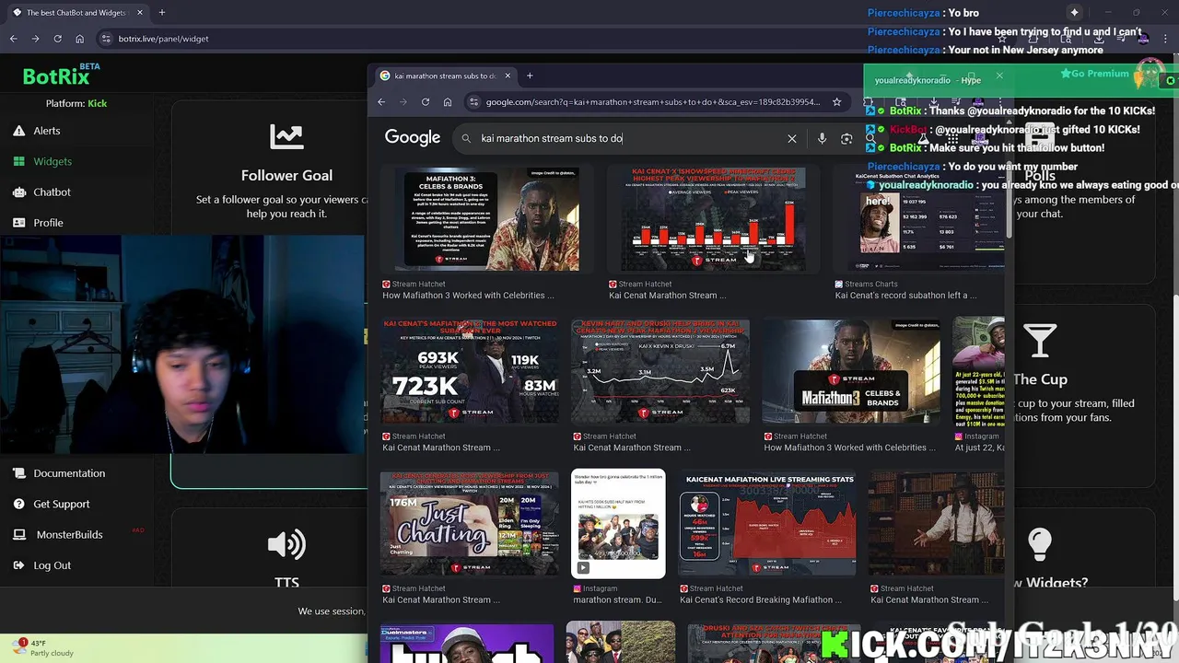
Task: Open MonsterBuilds sidebar entry
Action: pyautogui.click(x=69, y=534)
